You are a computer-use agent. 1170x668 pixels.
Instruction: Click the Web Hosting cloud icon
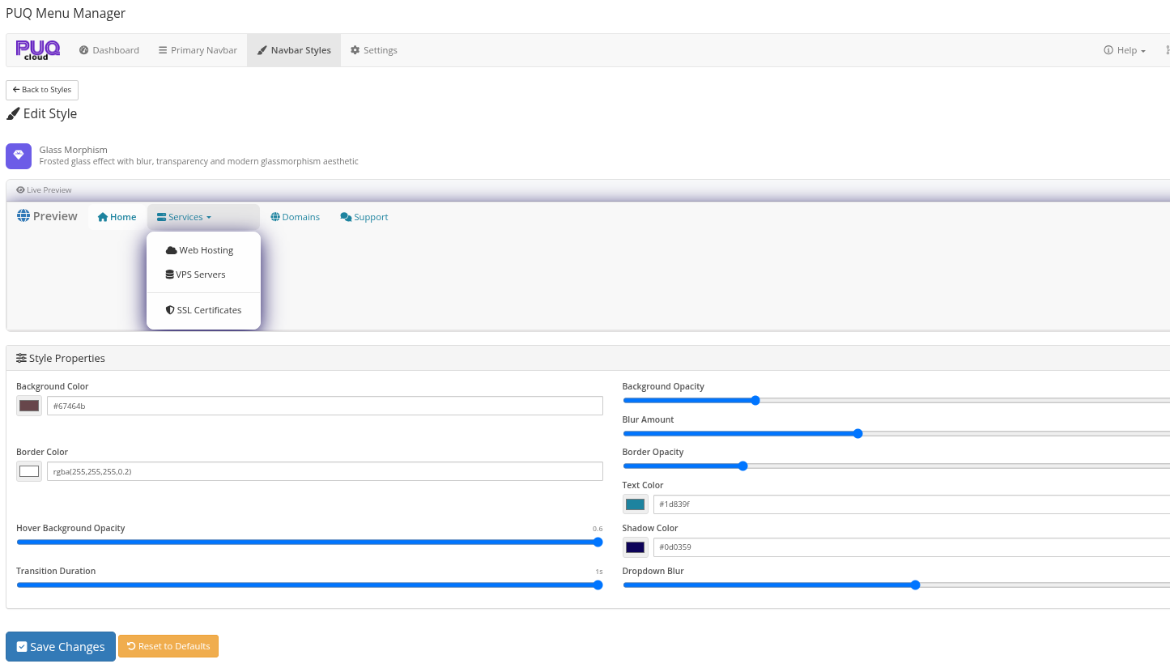[170, 249]
